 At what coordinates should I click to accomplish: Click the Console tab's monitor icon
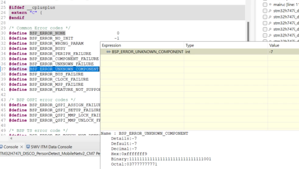click(x=1, y=147)
